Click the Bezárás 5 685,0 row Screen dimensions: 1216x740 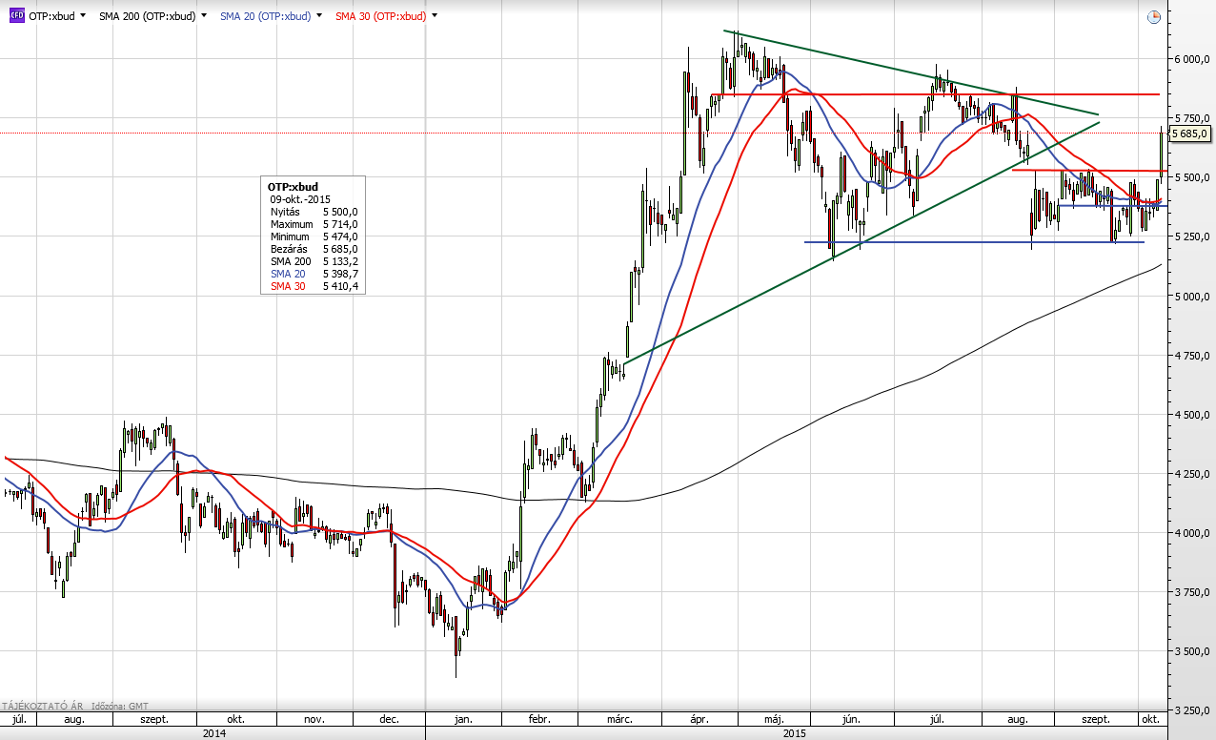(x=313, y=249)
